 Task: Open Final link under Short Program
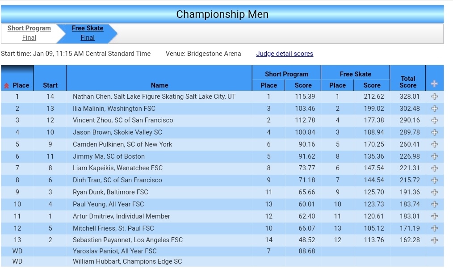coord(29,38)
